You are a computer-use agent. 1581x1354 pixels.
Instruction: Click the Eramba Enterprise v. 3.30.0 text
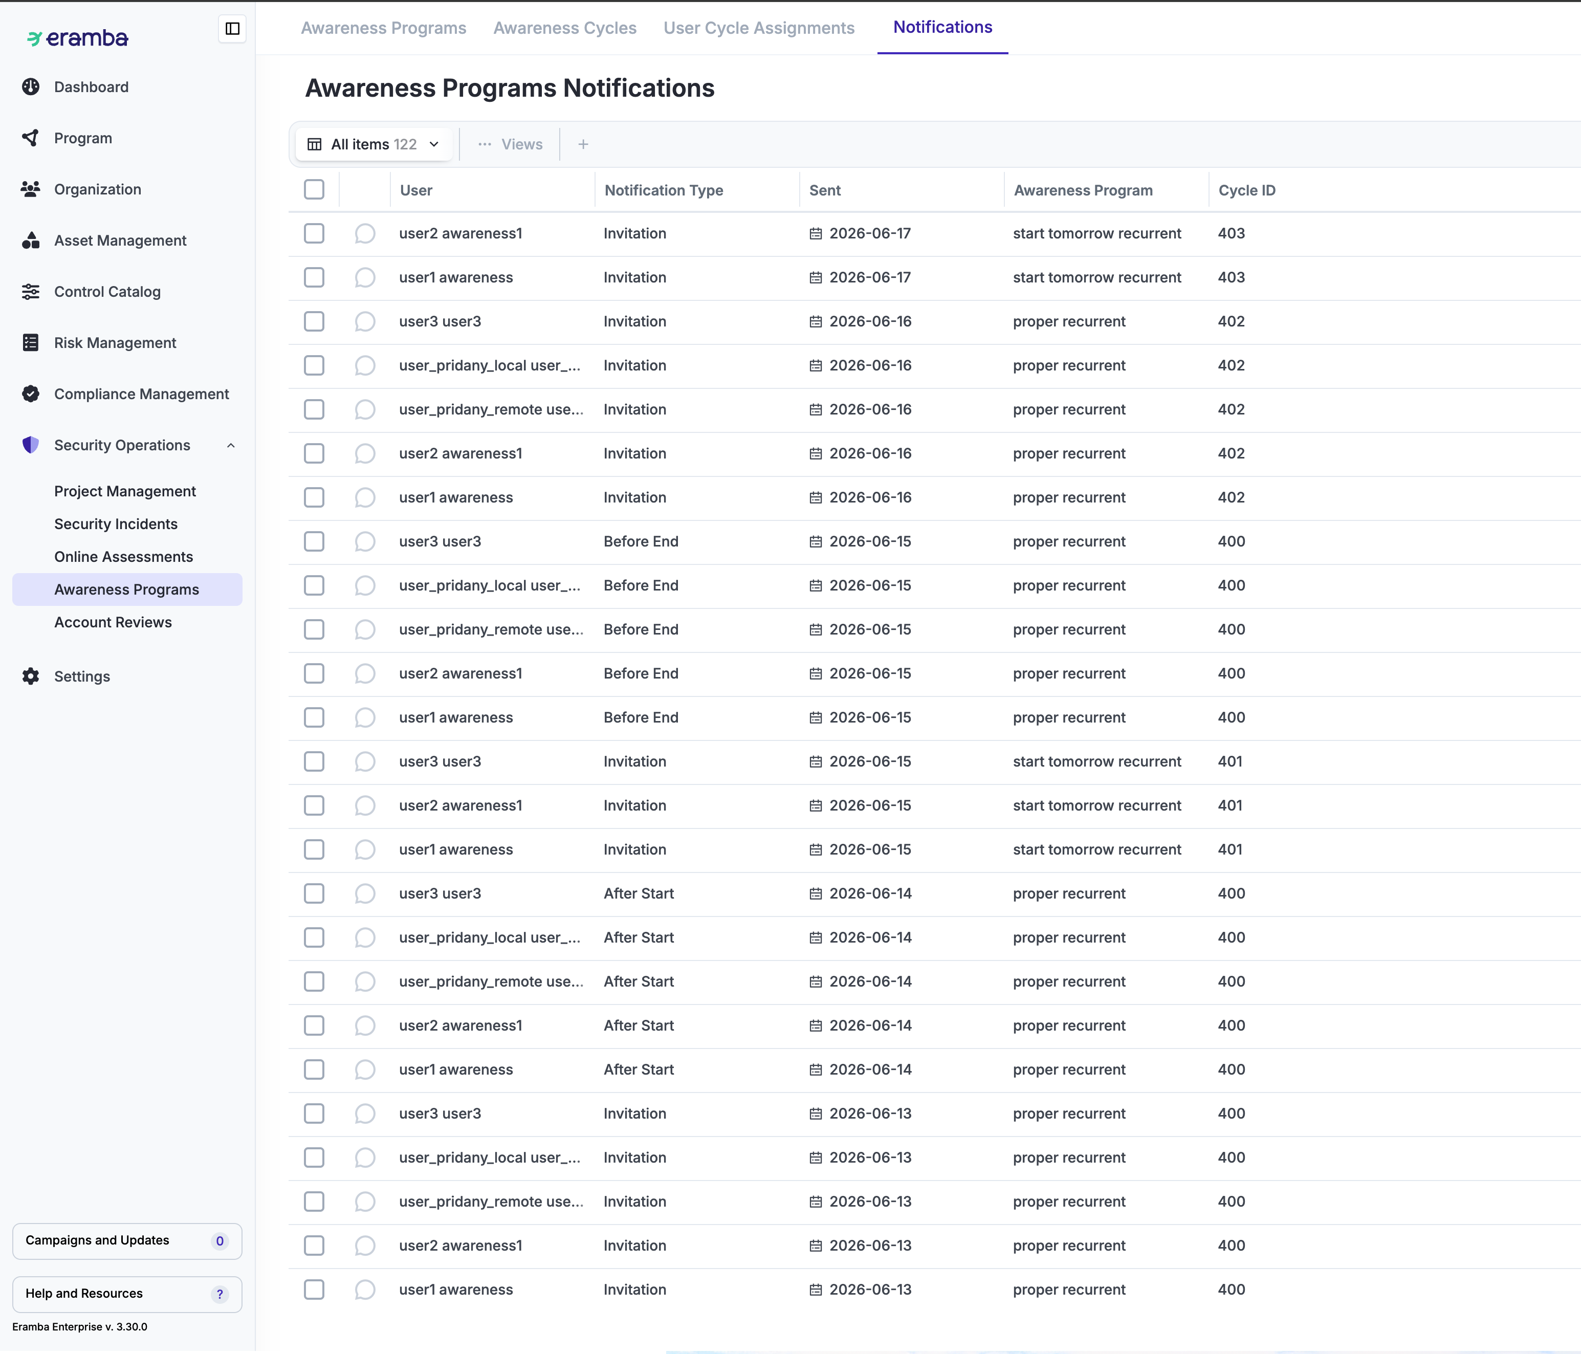(x=80, y=1327)
